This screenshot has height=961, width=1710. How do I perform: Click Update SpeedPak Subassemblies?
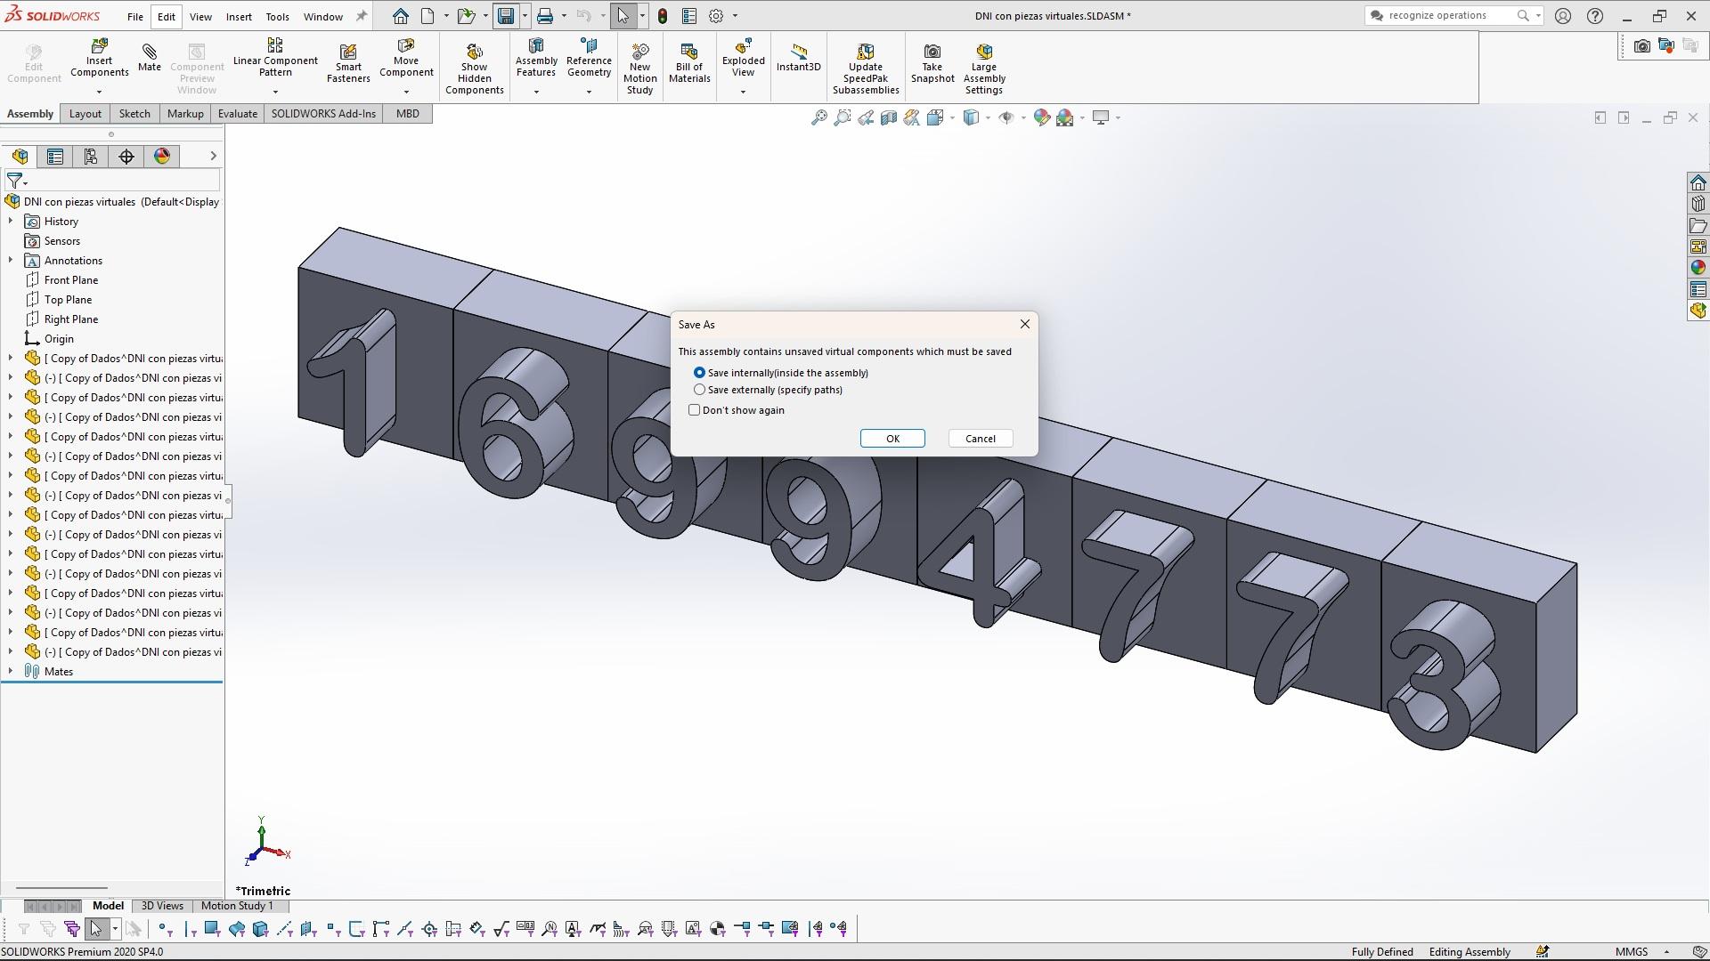(x=866, y=68)
